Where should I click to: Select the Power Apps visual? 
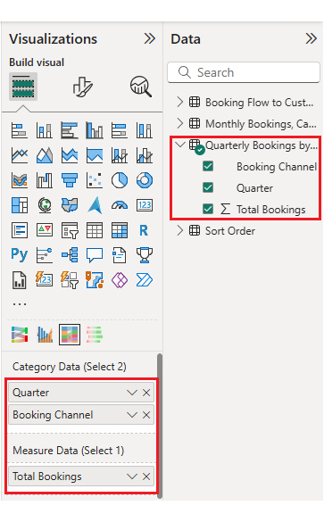pos(120,280)
